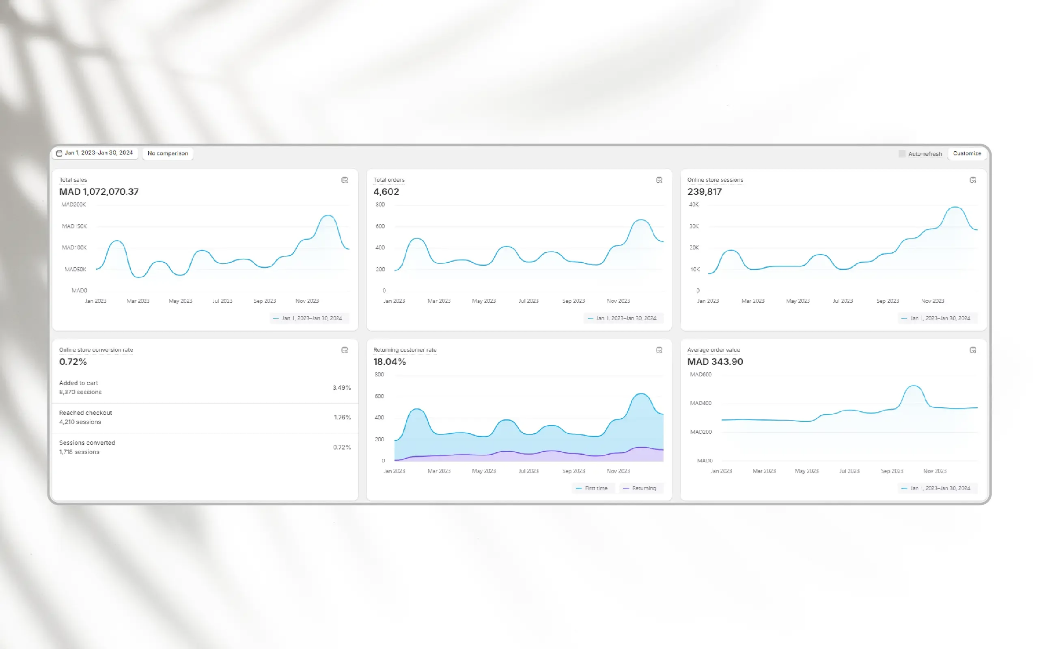Open the Returning customer rate report icon
The height and width of the screenshot is (649, 1039).
tap(659, 350)
